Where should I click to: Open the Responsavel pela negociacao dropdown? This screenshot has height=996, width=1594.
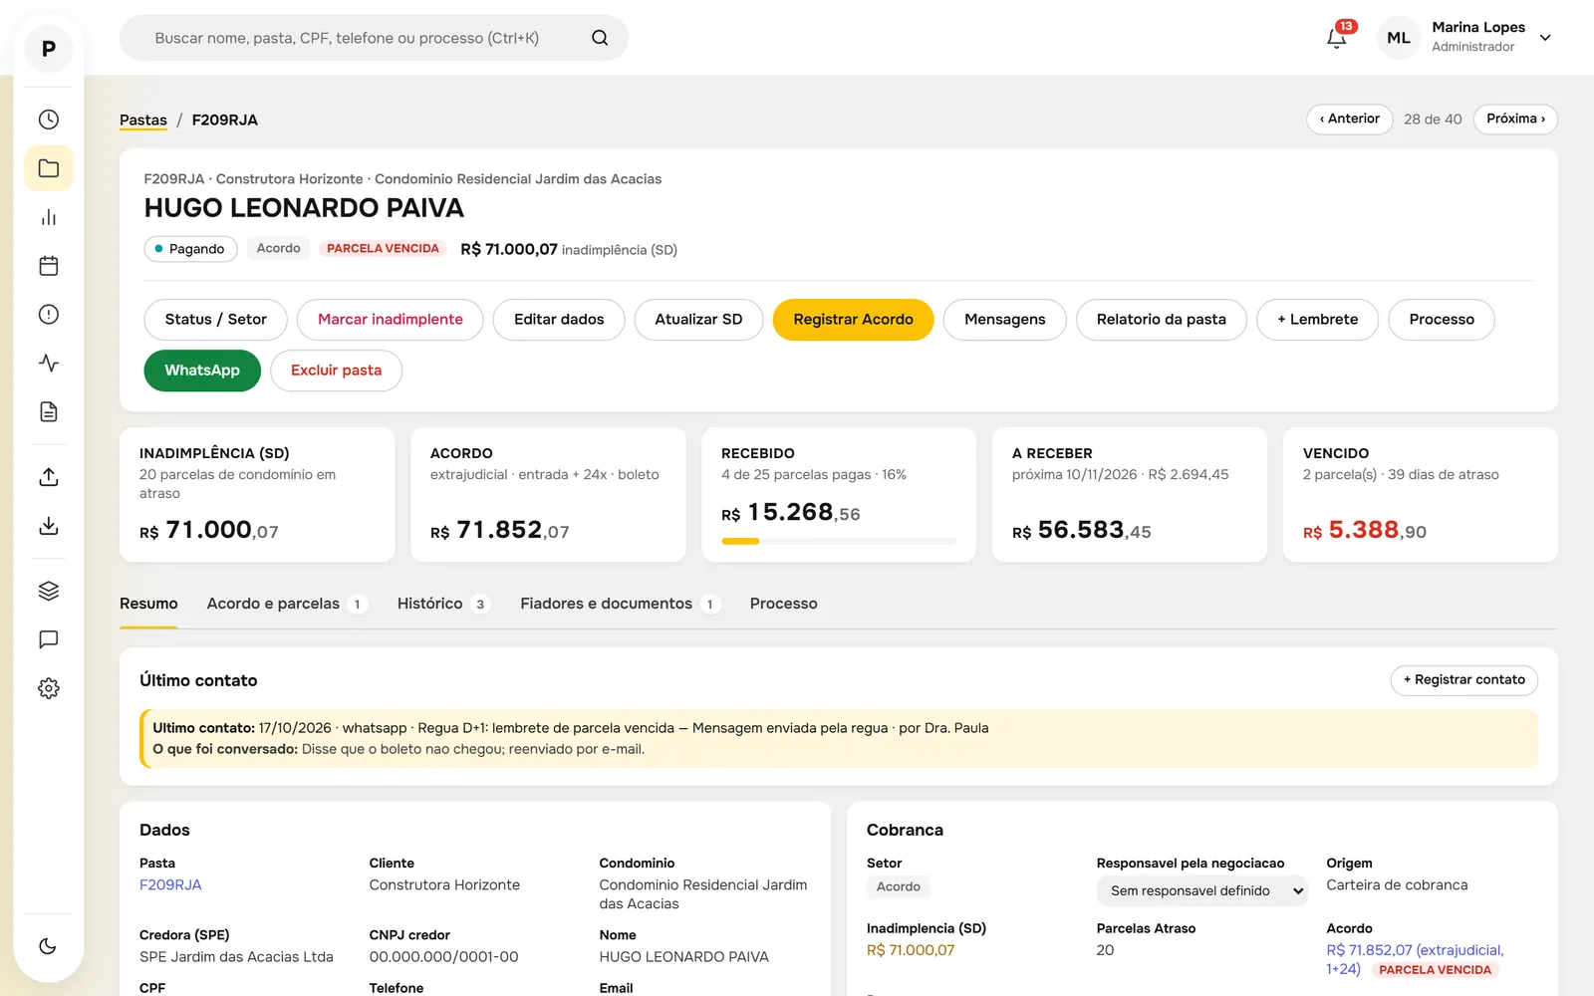pyautogui.click(x=1202, y=890)
